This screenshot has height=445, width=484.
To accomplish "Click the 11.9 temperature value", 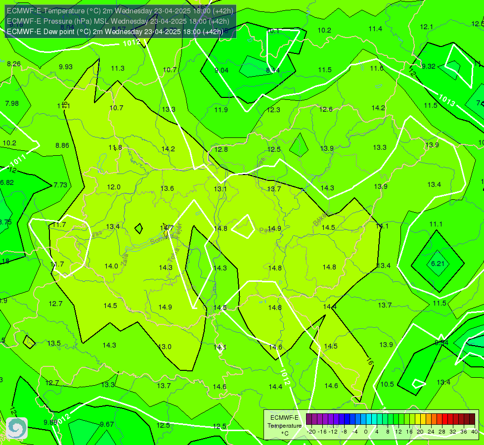I will click(x=221, y=110).
